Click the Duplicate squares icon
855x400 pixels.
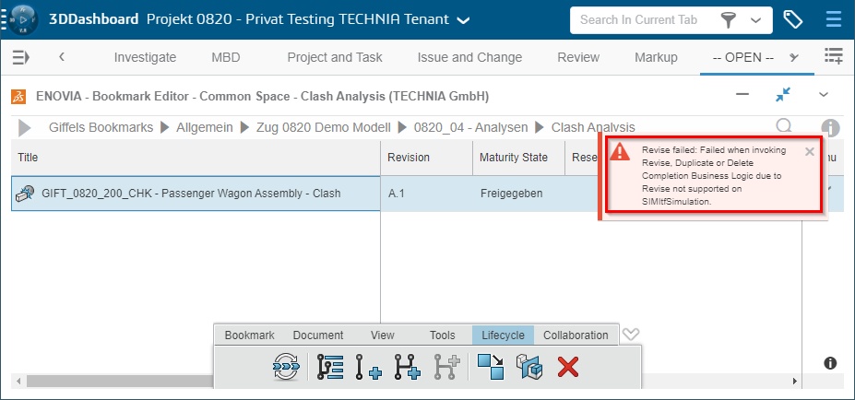tap(491, 367)
